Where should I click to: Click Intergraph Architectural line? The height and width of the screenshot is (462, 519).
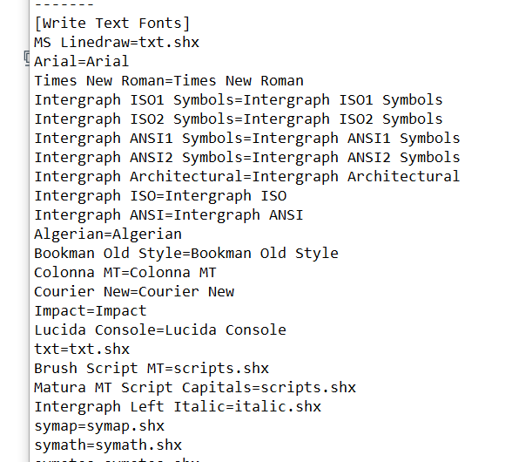click(x=247, y=177)
